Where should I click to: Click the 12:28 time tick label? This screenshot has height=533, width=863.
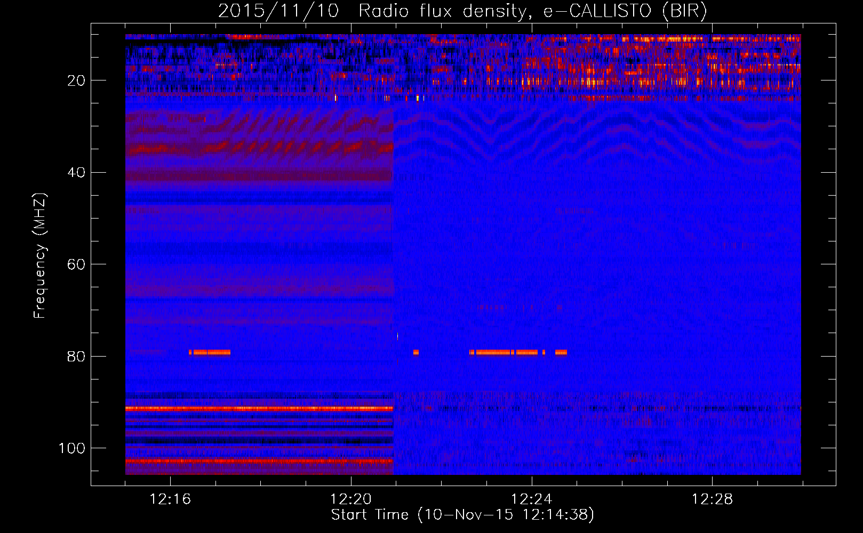(712, 499)
